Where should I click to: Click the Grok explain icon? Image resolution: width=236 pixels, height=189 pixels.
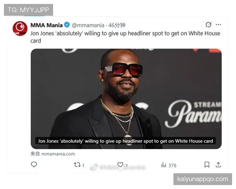(208, 24)
